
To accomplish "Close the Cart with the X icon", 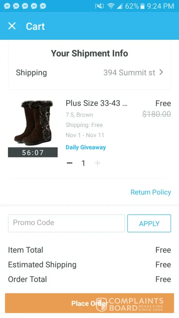I will pyautogui.click(x=12, y=26).
